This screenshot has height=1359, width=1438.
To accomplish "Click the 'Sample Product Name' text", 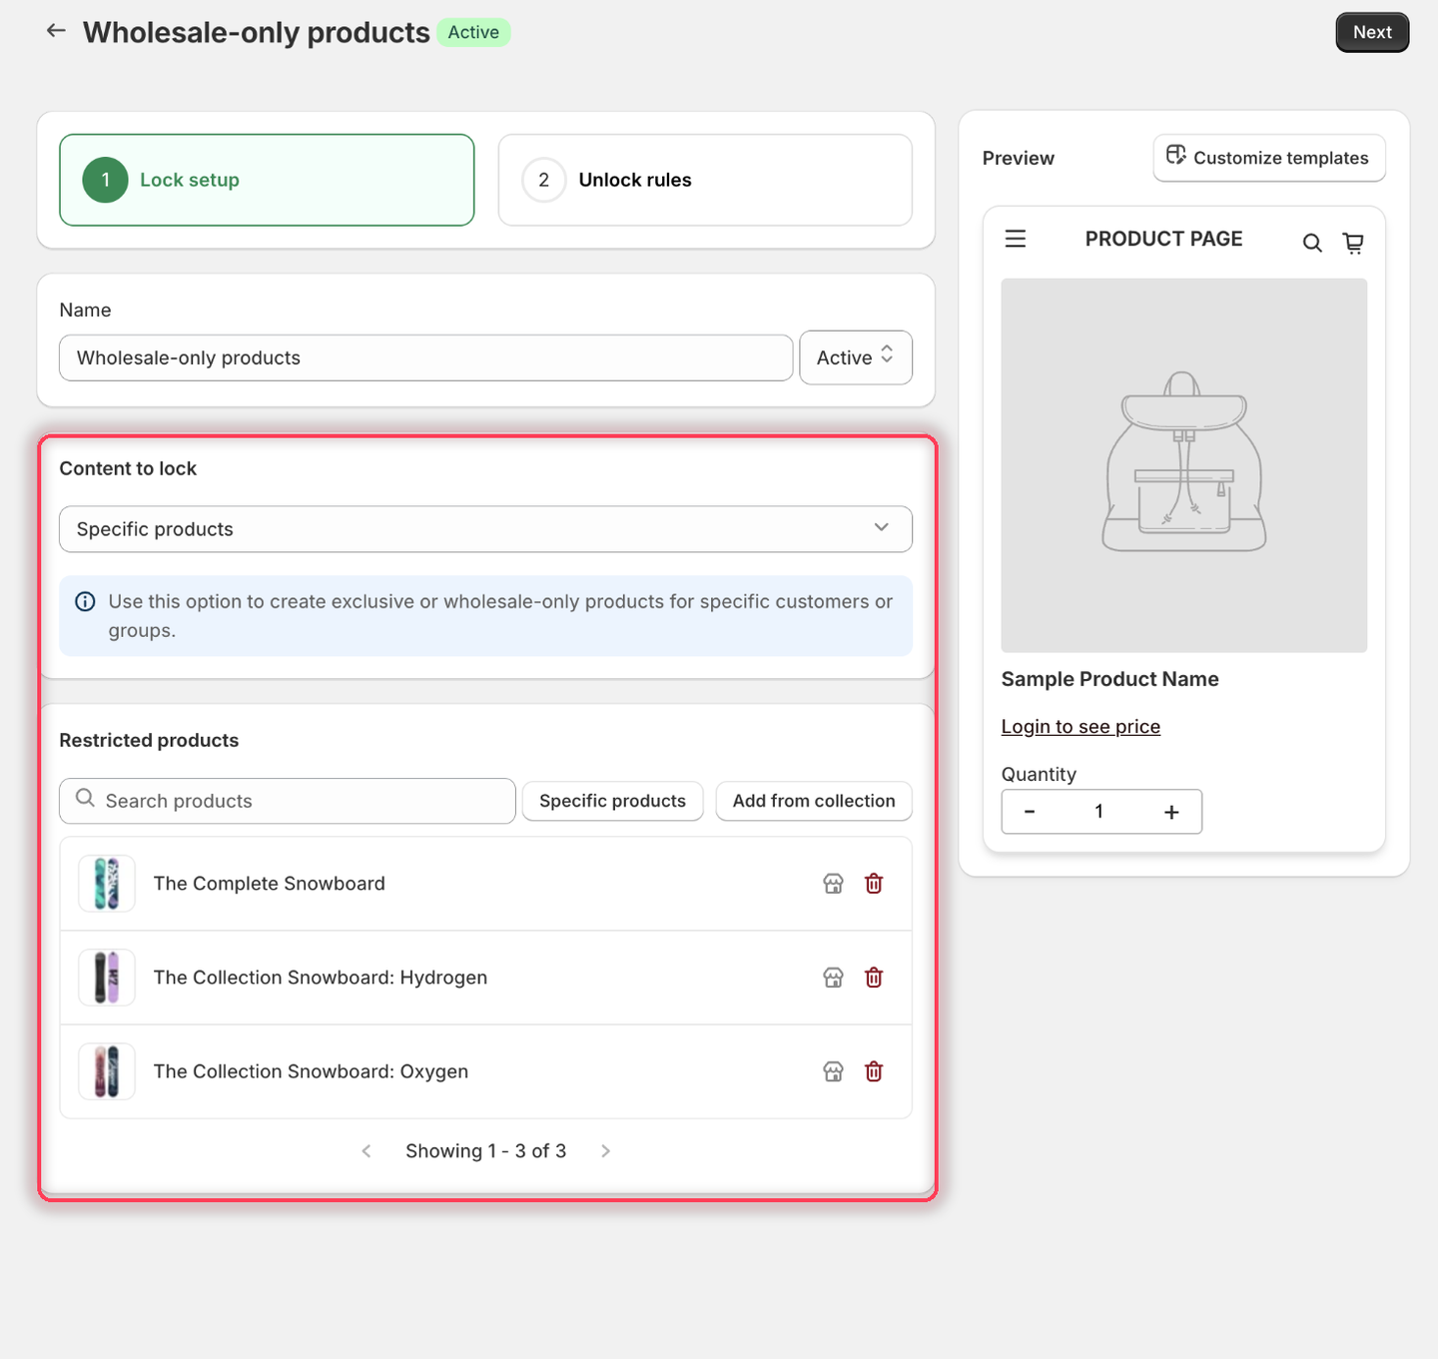I will tap(1110, 679).
